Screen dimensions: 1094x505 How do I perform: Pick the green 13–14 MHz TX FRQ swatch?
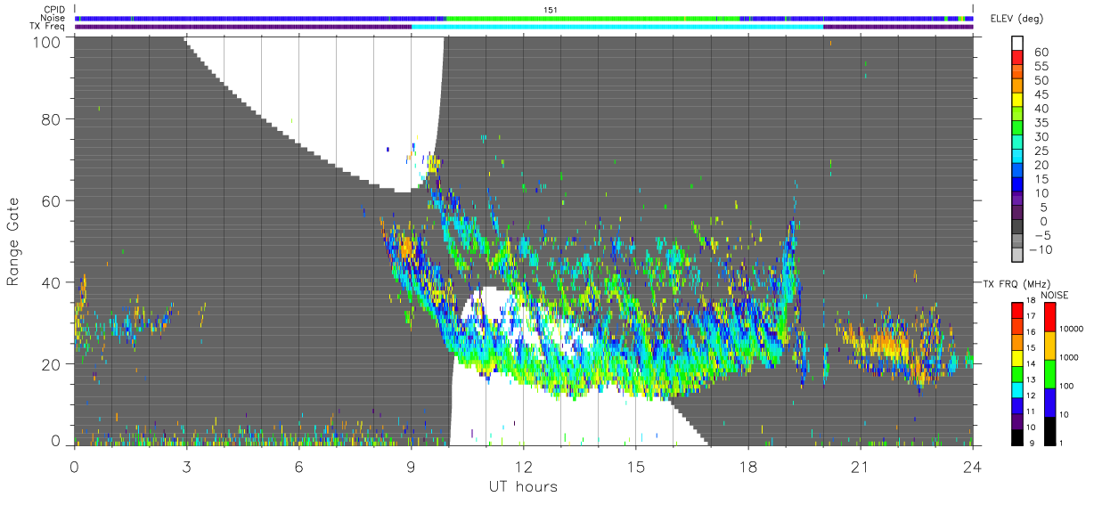pos(1017,372)
